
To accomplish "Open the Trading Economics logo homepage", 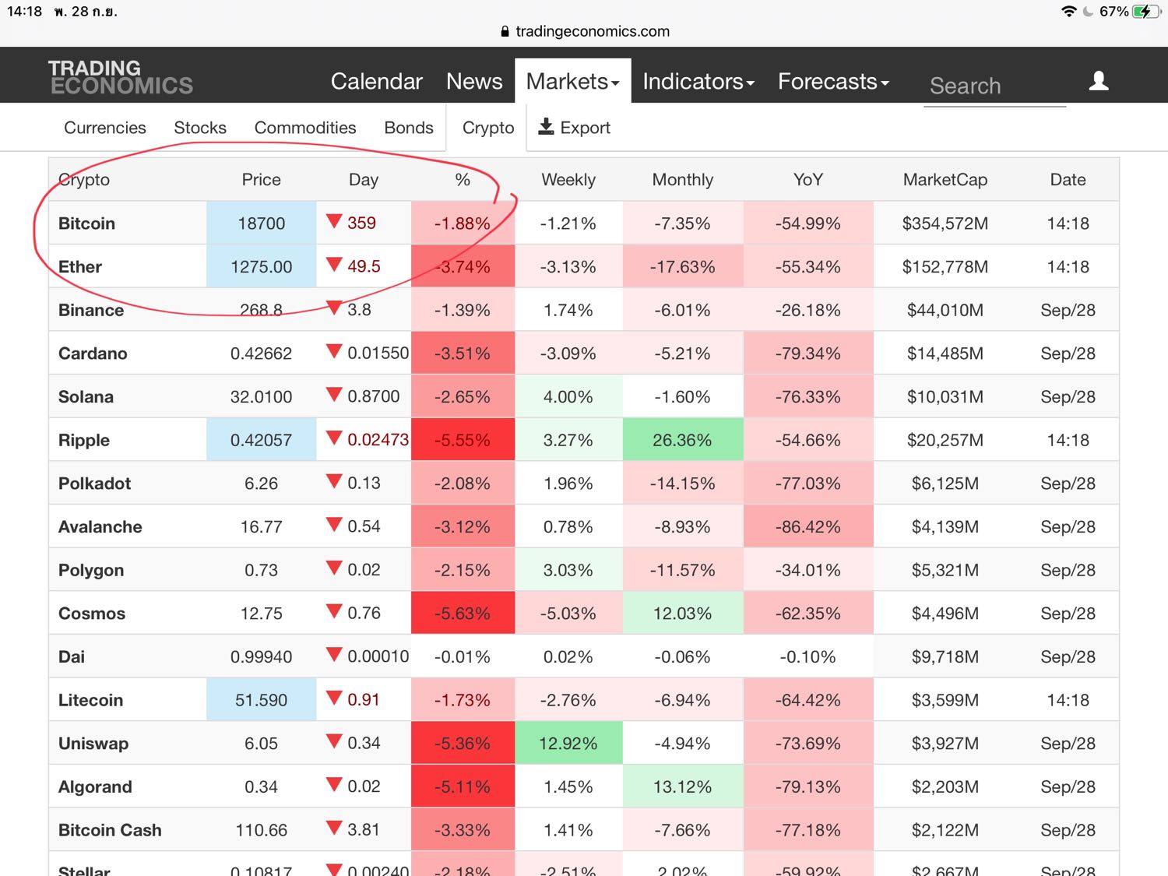I will tap(120, 78).
